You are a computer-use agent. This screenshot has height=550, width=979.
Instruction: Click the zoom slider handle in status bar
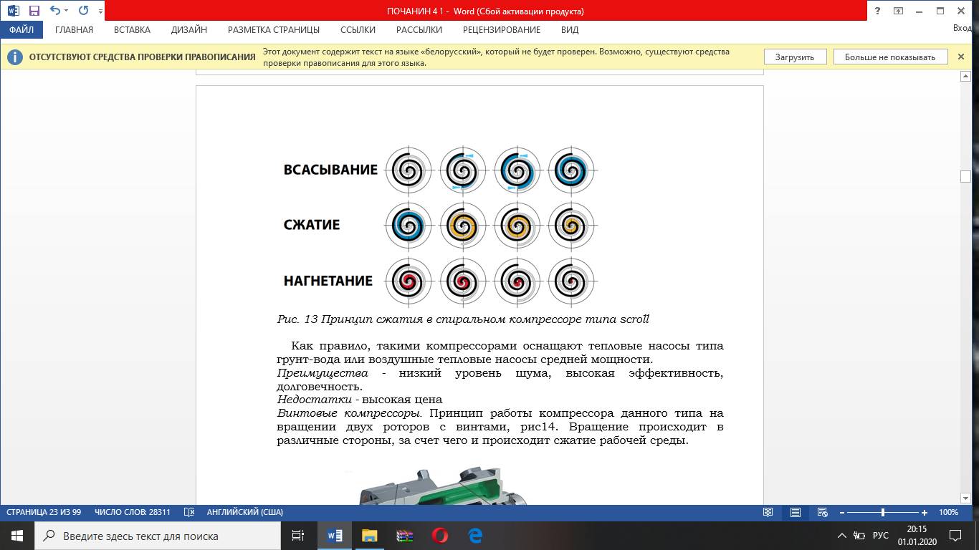(882, 512)
